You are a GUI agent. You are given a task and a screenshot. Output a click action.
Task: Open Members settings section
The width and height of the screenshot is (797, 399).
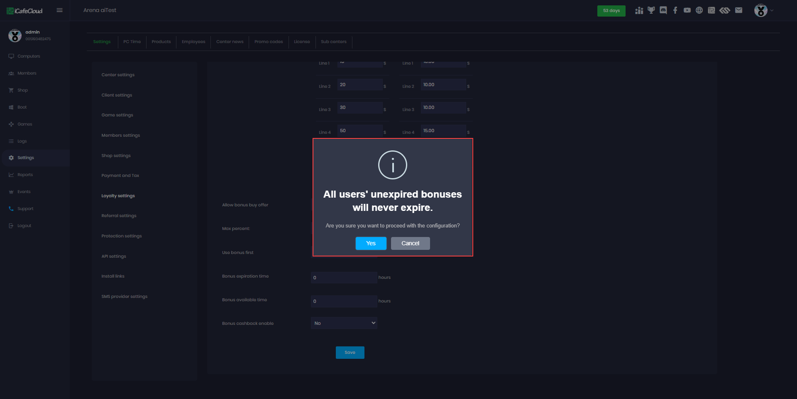point(121,135)
